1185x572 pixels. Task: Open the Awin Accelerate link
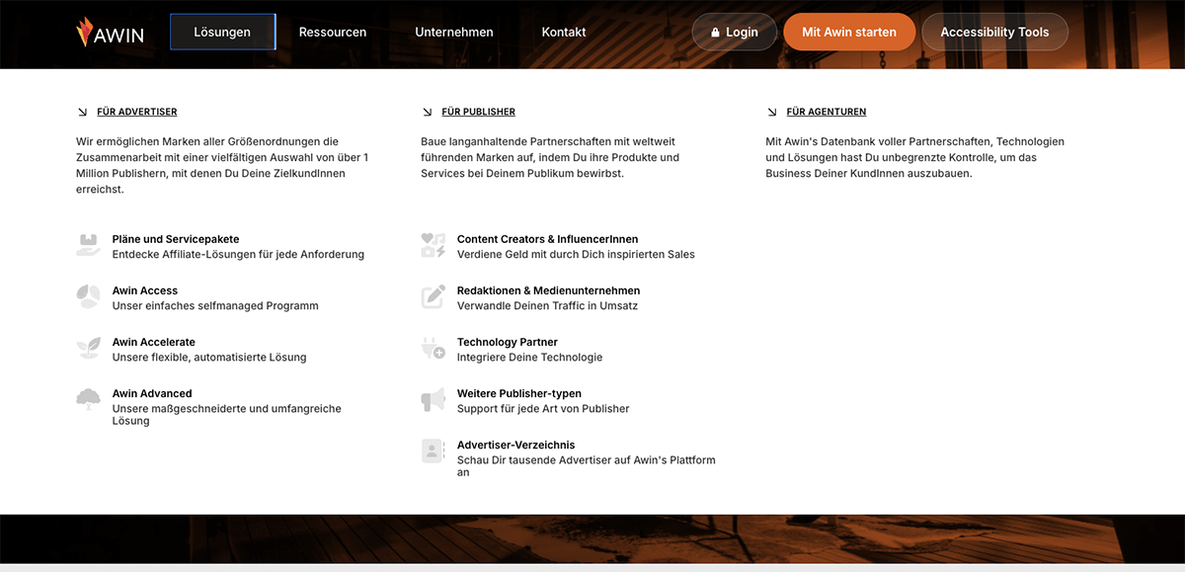[x=154, y=342]
